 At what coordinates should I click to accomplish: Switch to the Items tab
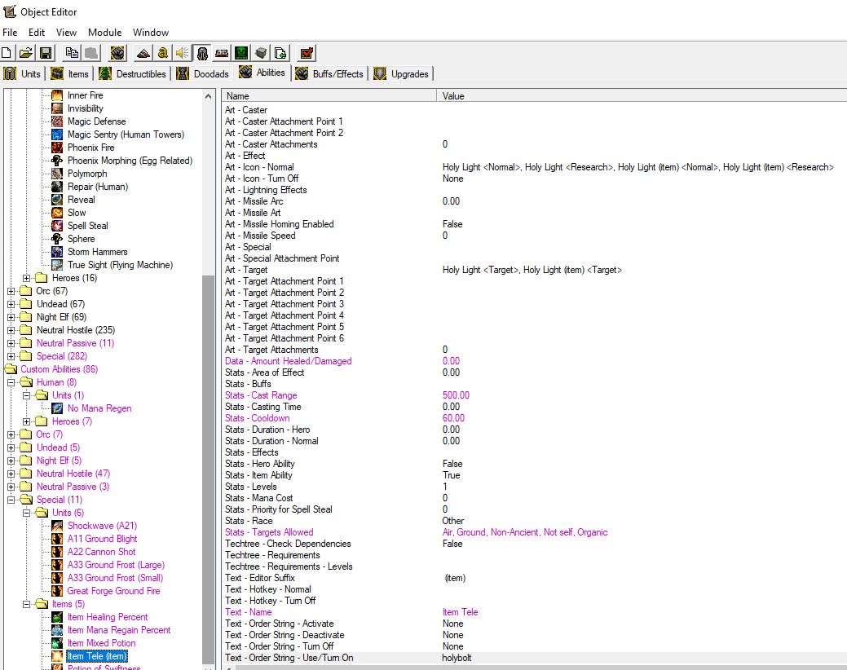70,74
